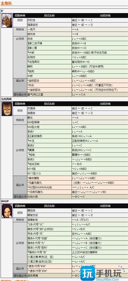Click the 鞭扭转 move name
The image size is (128, 281).
click(x=31, y=210)
